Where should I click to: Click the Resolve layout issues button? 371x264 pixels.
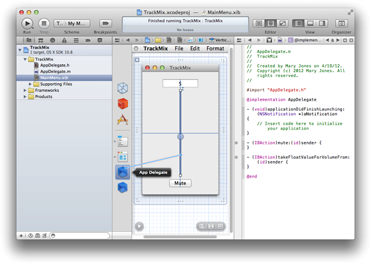point(220,226)
